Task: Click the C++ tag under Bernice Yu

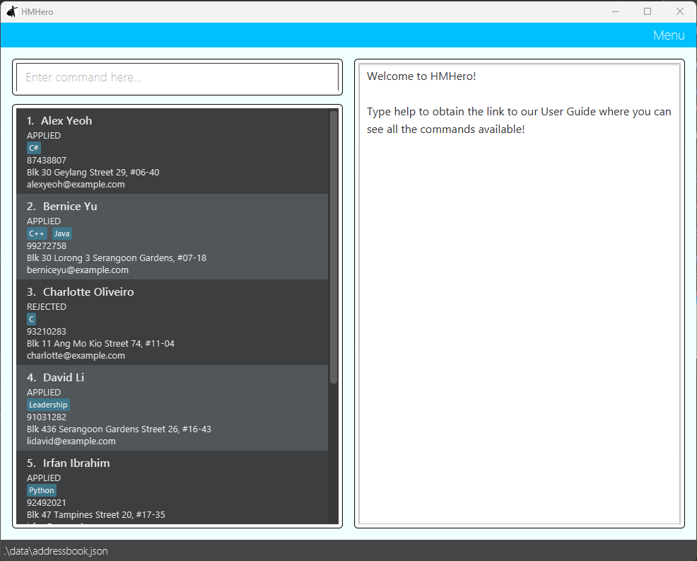Action: [37, 233]
